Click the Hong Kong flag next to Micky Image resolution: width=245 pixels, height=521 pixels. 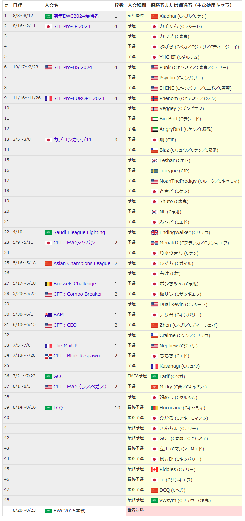(x=154, y=387)
